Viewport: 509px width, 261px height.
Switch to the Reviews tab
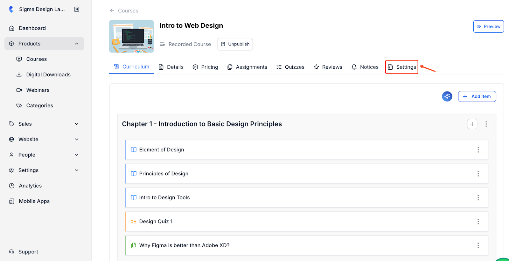[328, 67]
